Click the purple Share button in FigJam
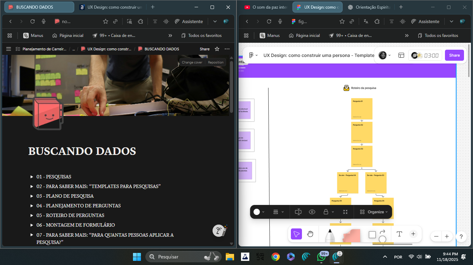Viewport: 473px width, 265px height. click(x=454, y=55)
